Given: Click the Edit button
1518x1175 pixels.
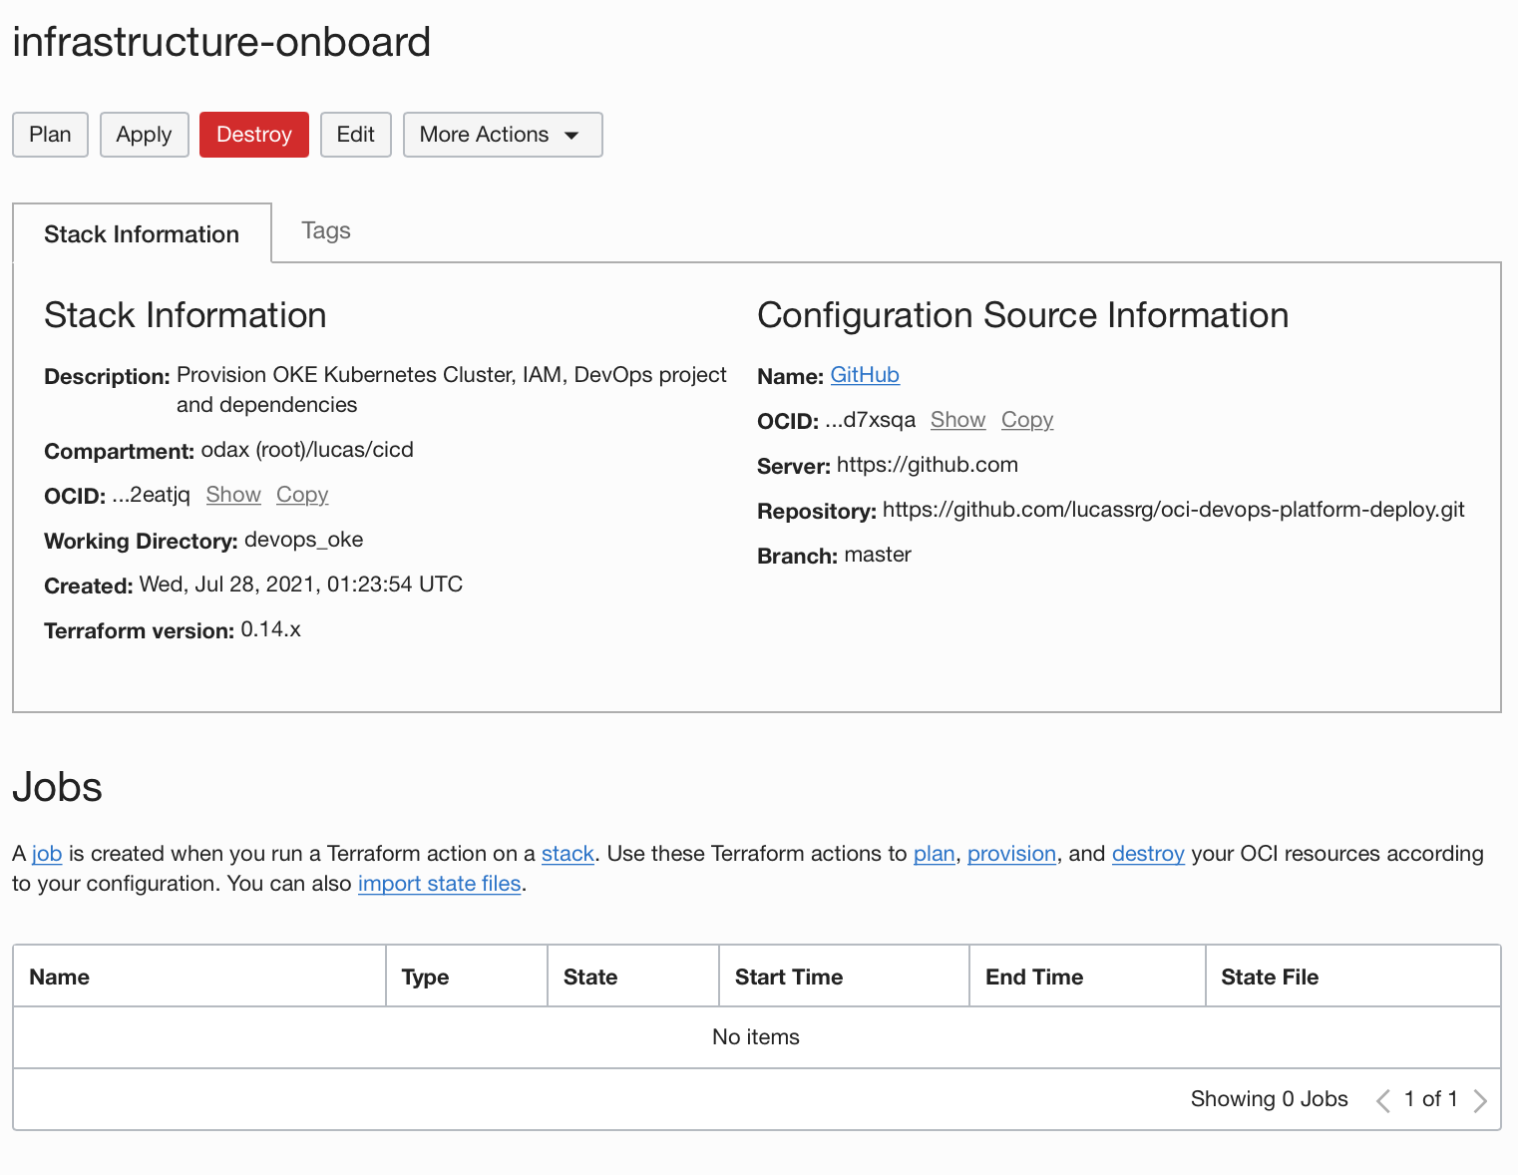Looking at the screenshot, I should pyautogui.click(x=355, y=135).
